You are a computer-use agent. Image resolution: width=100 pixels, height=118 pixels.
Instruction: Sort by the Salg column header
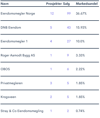coord(66,4)
